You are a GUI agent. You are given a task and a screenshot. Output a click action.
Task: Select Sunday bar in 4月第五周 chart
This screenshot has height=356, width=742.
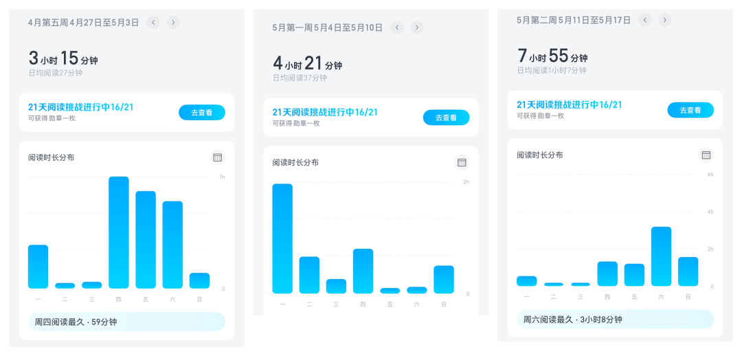click(x=200, y=280)
